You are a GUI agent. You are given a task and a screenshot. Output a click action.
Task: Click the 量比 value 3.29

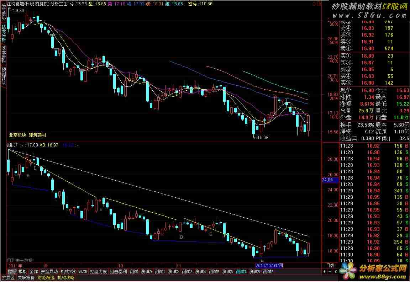[404, 111]
